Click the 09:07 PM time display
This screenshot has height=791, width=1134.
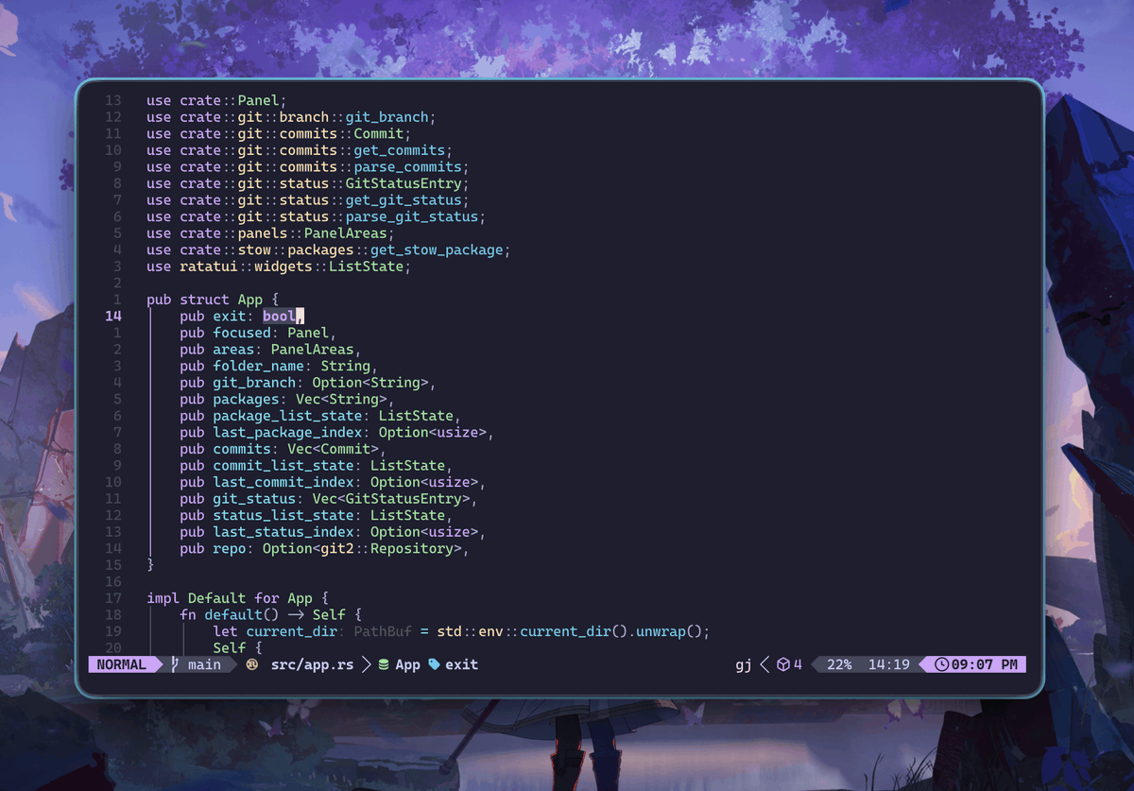(984, 664)
